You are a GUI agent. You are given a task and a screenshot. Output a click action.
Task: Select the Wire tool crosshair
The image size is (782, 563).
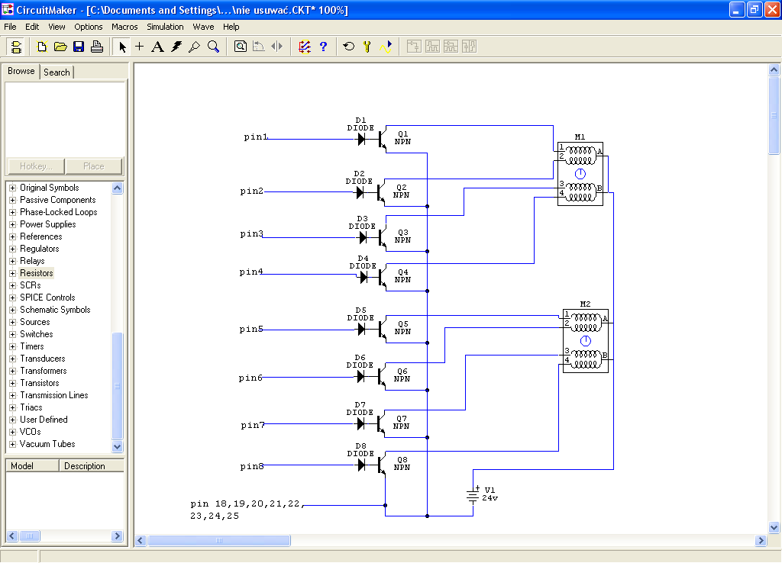139,47
